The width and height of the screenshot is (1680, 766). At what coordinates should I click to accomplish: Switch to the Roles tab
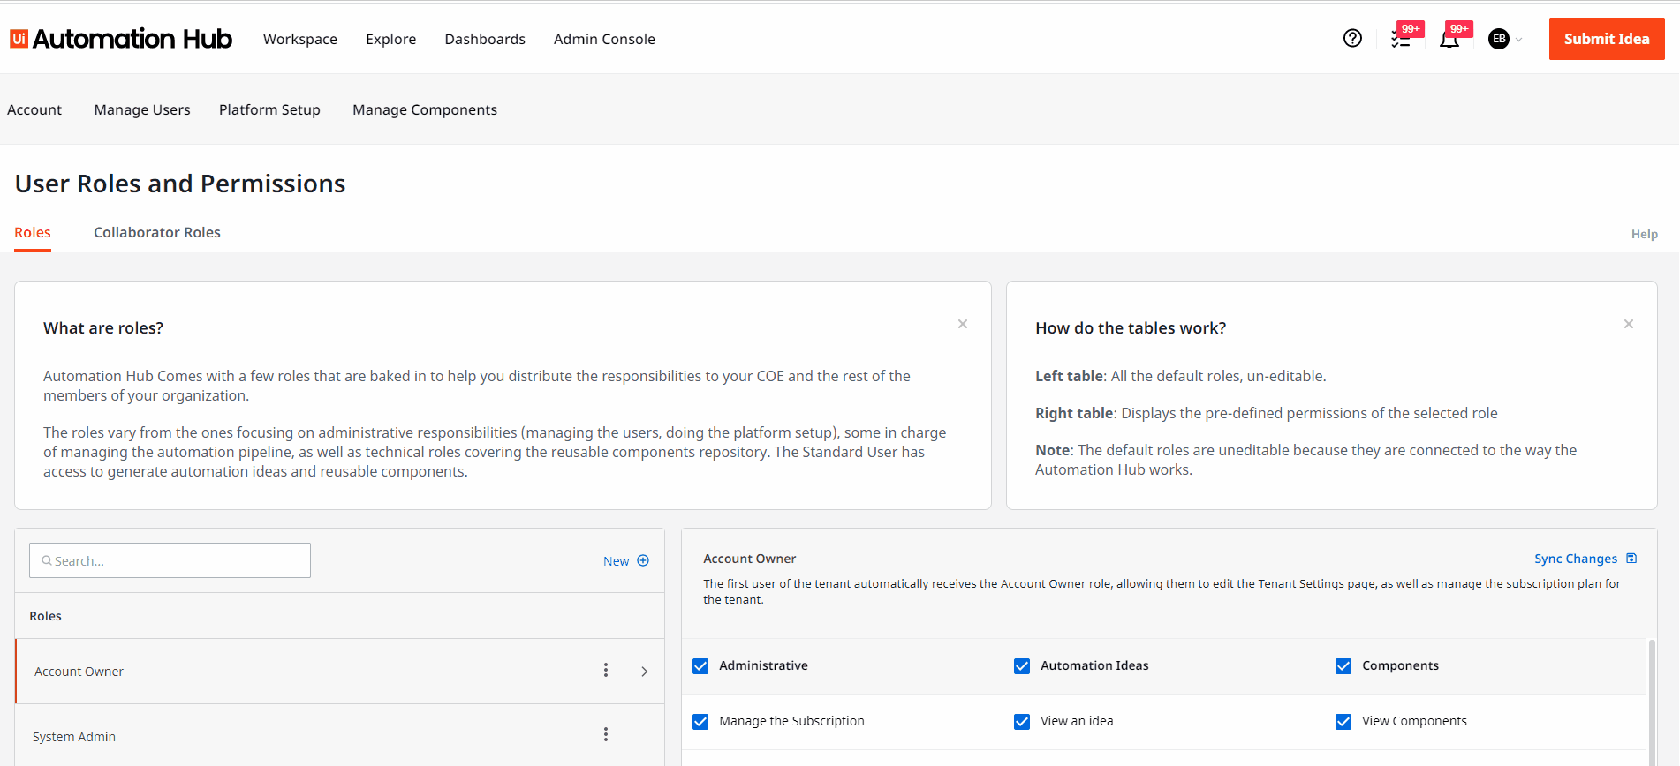pyautogui.click(x=33, y=232)
